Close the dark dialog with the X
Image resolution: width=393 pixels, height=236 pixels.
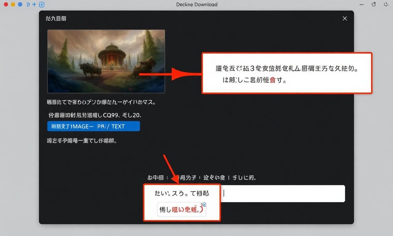(345, 18)
